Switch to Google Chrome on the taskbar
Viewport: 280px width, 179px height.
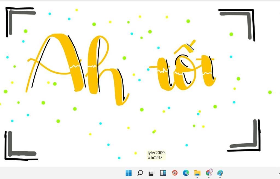(209, 172)
